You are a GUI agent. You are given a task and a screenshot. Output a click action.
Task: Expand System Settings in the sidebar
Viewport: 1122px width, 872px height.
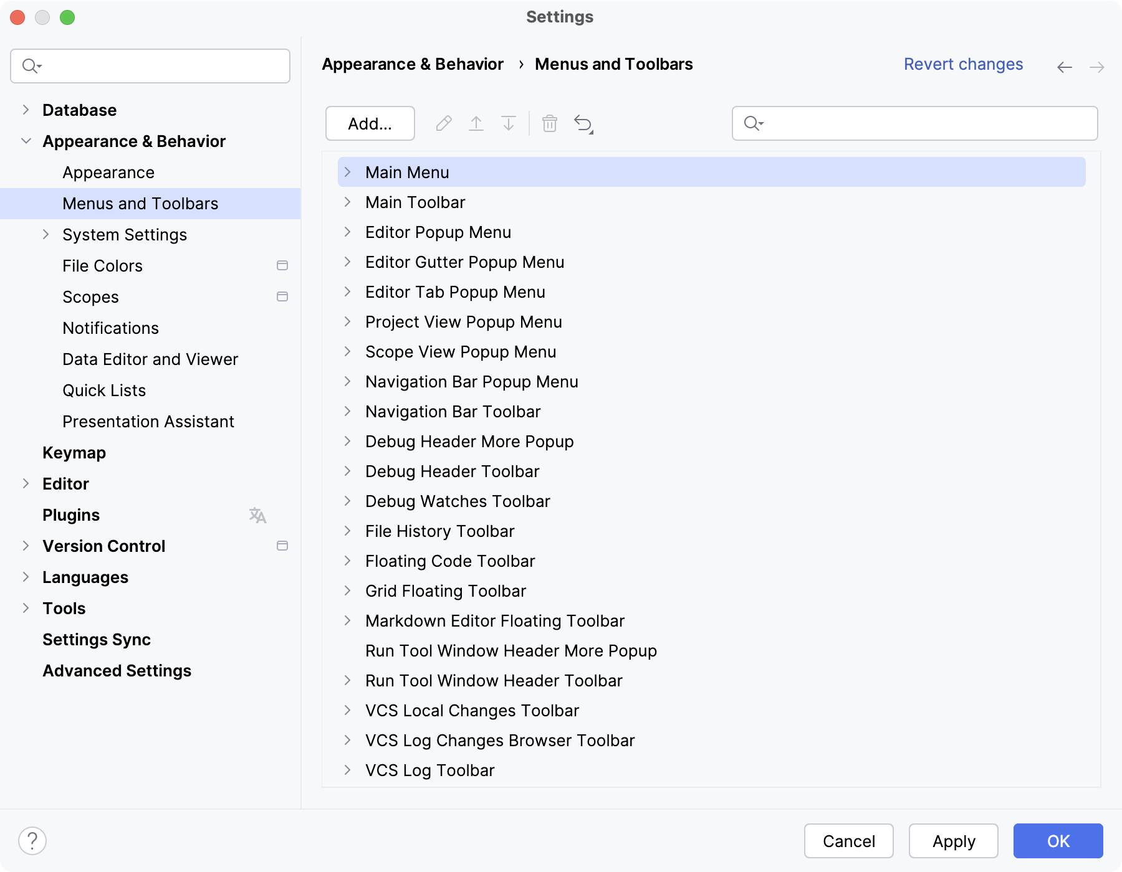46,234
